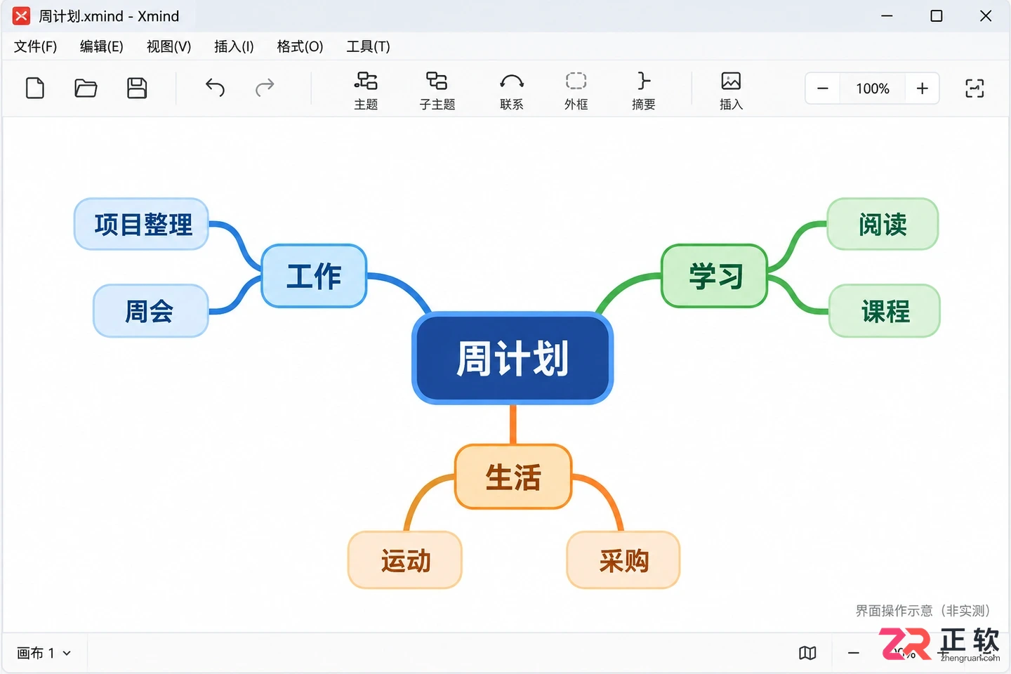This screenshot has height=674, width=1011.
Task: Add a new topic with 主题 tool
Action: pos(366,91)
